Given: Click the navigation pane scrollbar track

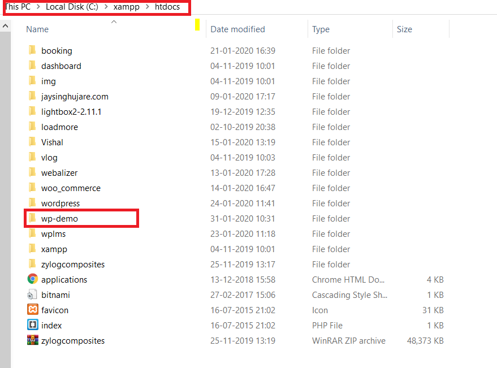Looking at the screenshot, I should coord(6,200).
